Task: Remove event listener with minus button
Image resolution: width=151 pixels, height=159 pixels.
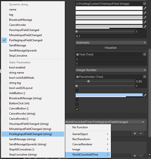Action: [141, 133]
